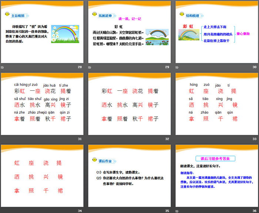Click the 课后作业 heading on slide 35
This screenshot has width=259, height=213.
(x=105, y=161)
